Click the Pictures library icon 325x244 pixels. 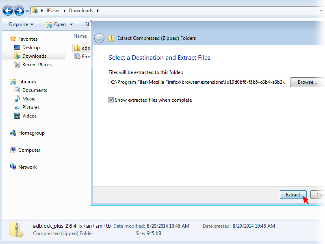click(17, 107)
